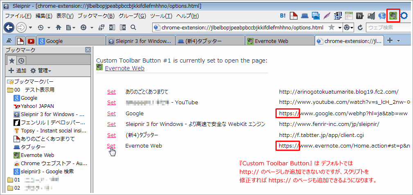Click the address bar URL field
Viewport: 413px width, 195px height.
coord(242,27)
